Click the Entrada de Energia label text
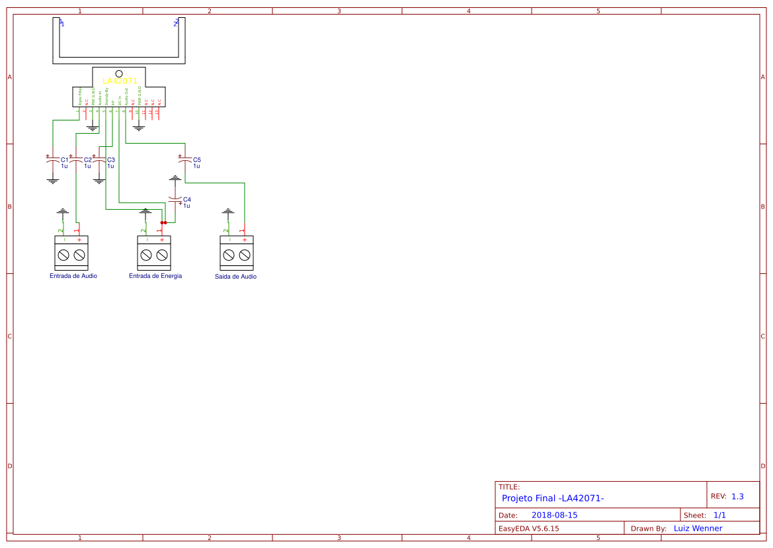Viewport: 773px width, 548px height. pos(155,275)
